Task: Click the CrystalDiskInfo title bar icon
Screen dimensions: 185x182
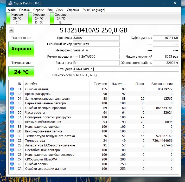Action: 10,3
